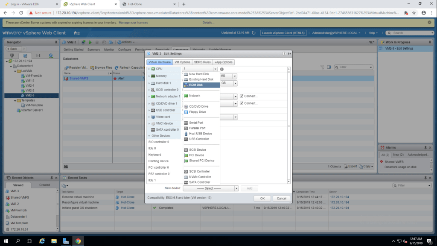
Task: Open Chrome from the Windows taskbar
Action: tap(78, 241)
